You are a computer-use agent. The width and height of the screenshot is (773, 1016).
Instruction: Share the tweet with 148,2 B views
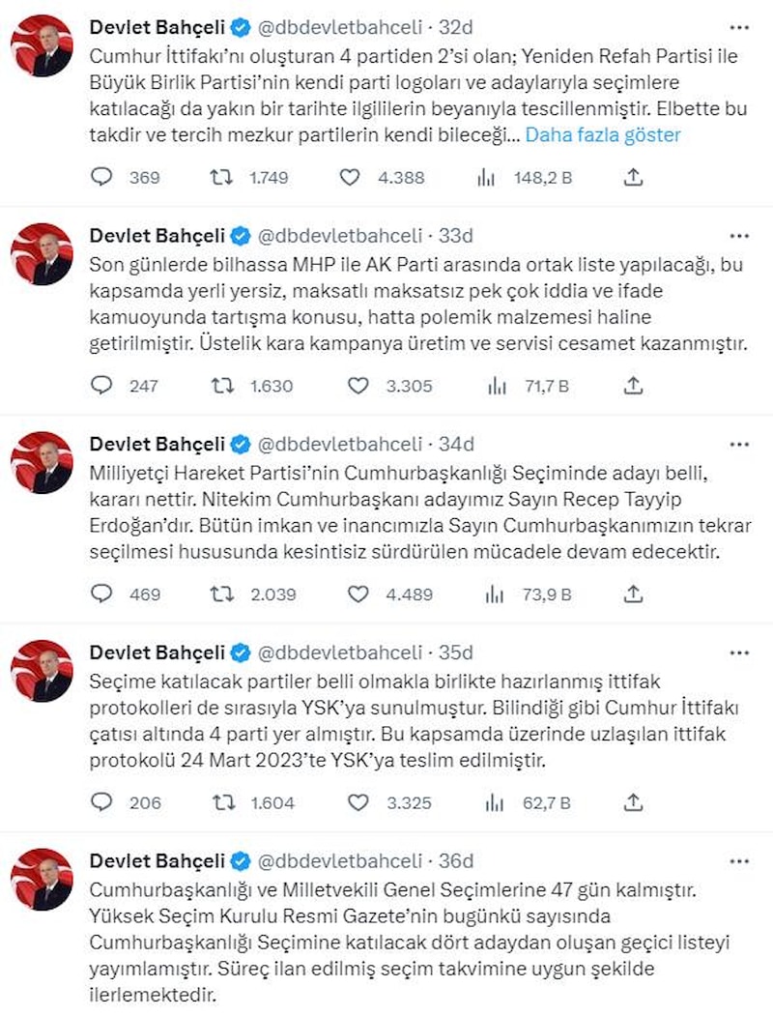[633, 177]
